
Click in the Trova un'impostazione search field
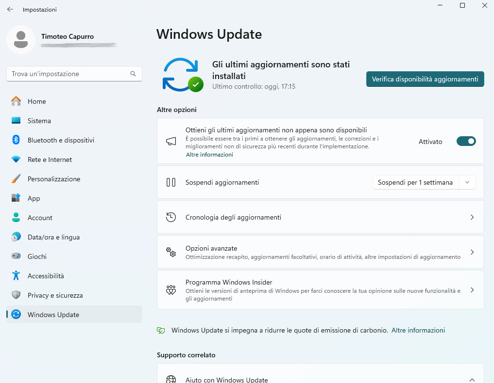tap(74, 74)
